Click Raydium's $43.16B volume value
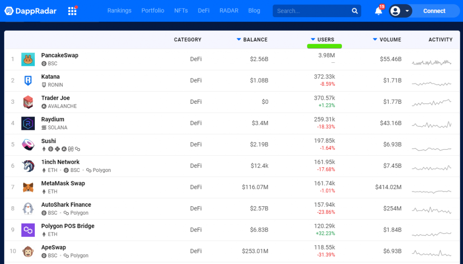Screen dimensions: 463x264 point(391,123)
